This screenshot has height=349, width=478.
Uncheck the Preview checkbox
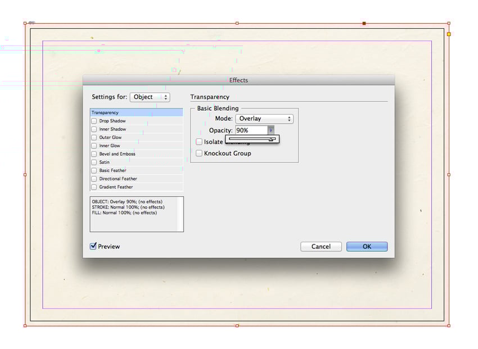(93, 246)
